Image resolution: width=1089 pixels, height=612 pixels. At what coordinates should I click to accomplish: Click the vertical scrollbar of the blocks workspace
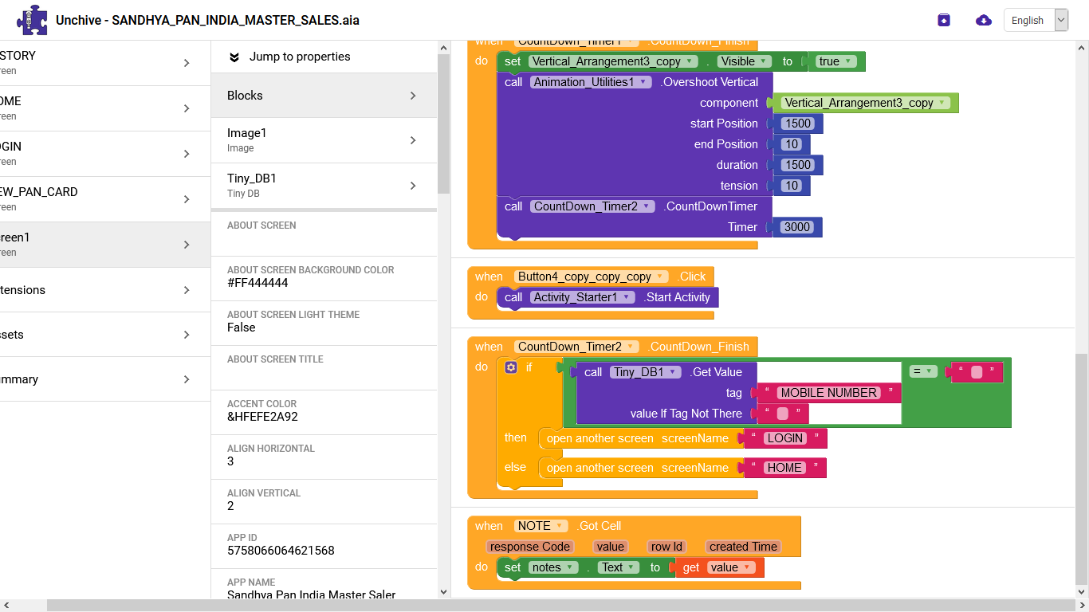(1081, 469)
